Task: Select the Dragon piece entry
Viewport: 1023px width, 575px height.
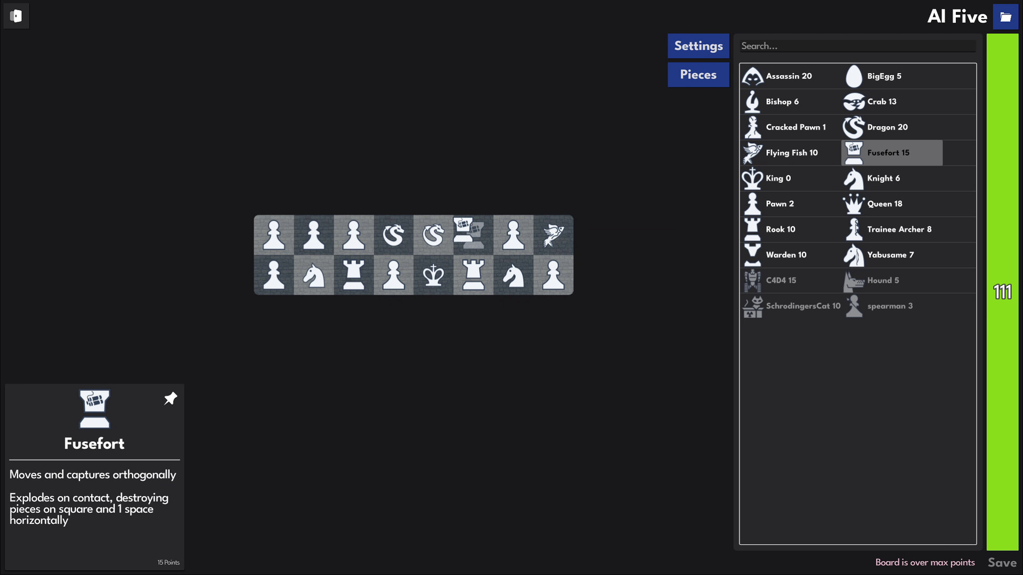Action: pos(887,127)
